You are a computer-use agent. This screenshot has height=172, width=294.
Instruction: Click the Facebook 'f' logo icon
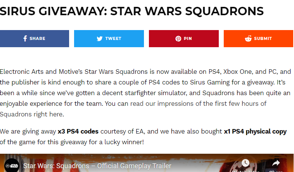[25, 38]
